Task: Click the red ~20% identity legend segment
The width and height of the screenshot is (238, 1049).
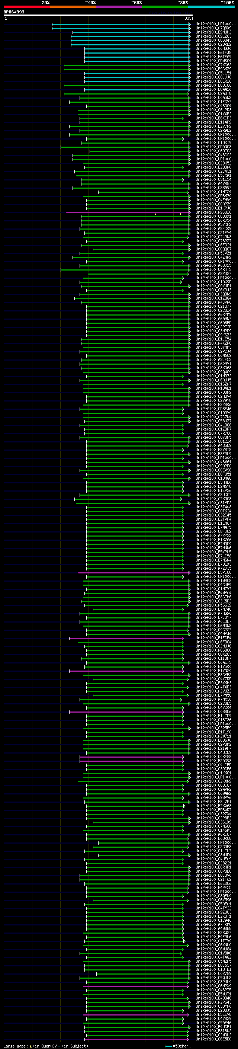Action: (x=26, y=7)
